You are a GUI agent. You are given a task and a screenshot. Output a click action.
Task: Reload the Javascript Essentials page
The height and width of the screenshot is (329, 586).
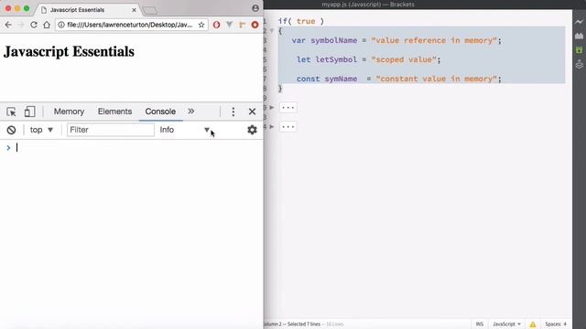pos(34,25)
